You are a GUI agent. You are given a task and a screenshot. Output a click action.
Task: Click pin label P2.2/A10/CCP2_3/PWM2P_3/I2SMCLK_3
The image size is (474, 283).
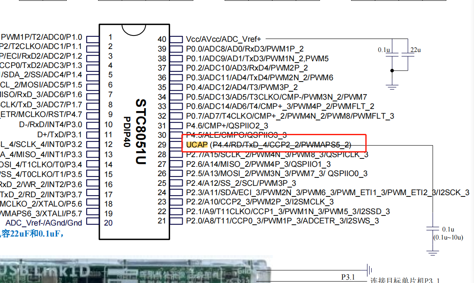[x=260, y=202]
